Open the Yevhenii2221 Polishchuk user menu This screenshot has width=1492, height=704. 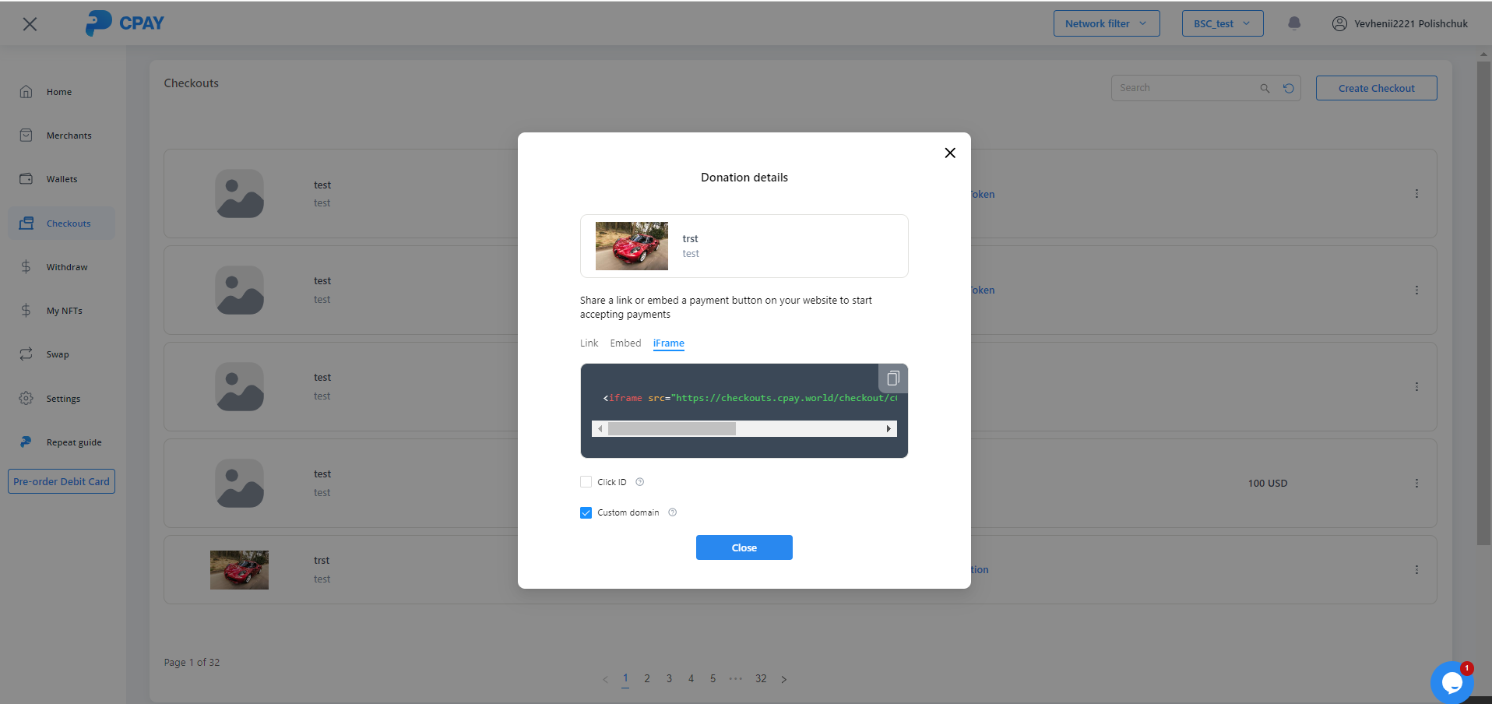1400,23
